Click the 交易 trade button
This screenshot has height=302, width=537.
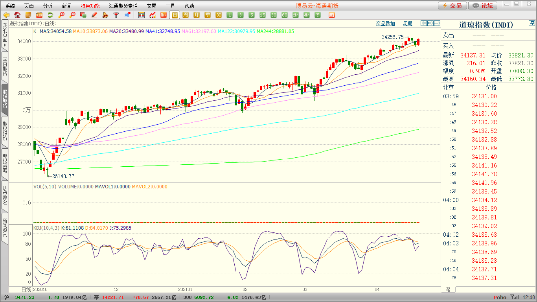[452, 6]
